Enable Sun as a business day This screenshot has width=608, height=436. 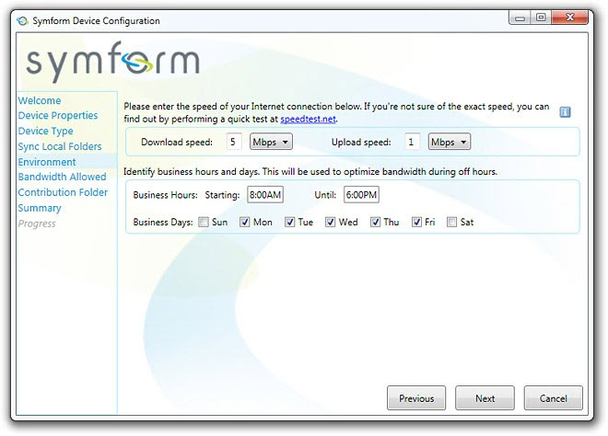pyautogui.click(x=204, y=223)
